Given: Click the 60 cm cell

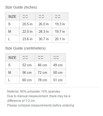Looking at the screenshot, I should pyautogui.click(x=27, y=80).
